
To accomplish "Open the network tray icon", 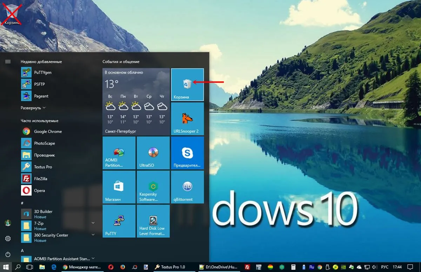I will point(367,267).
